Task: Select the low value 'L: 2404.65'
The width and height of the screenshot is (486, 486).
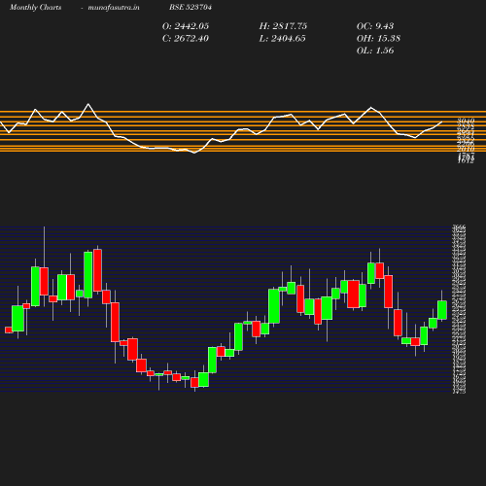Action: 283,39
